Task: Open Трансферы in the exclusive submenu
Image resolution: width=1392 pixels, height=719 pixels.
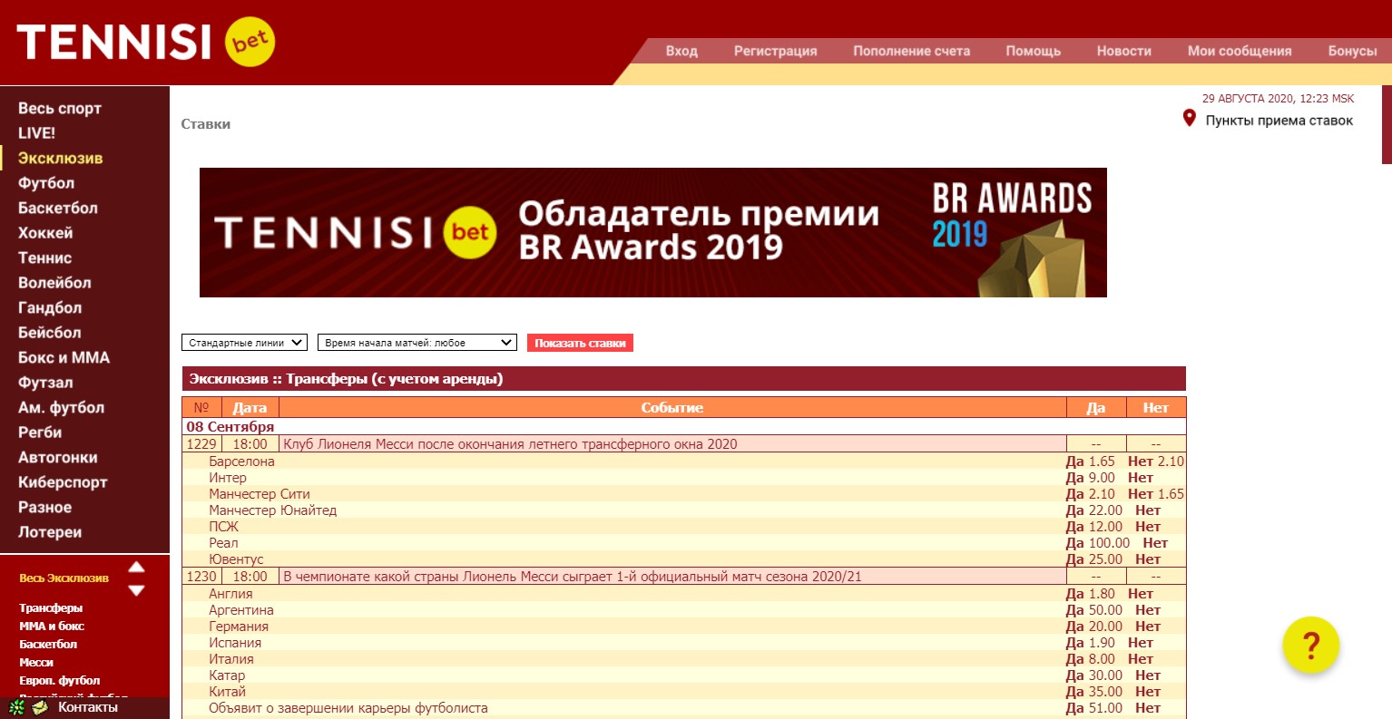Action: tap(51, 608)
